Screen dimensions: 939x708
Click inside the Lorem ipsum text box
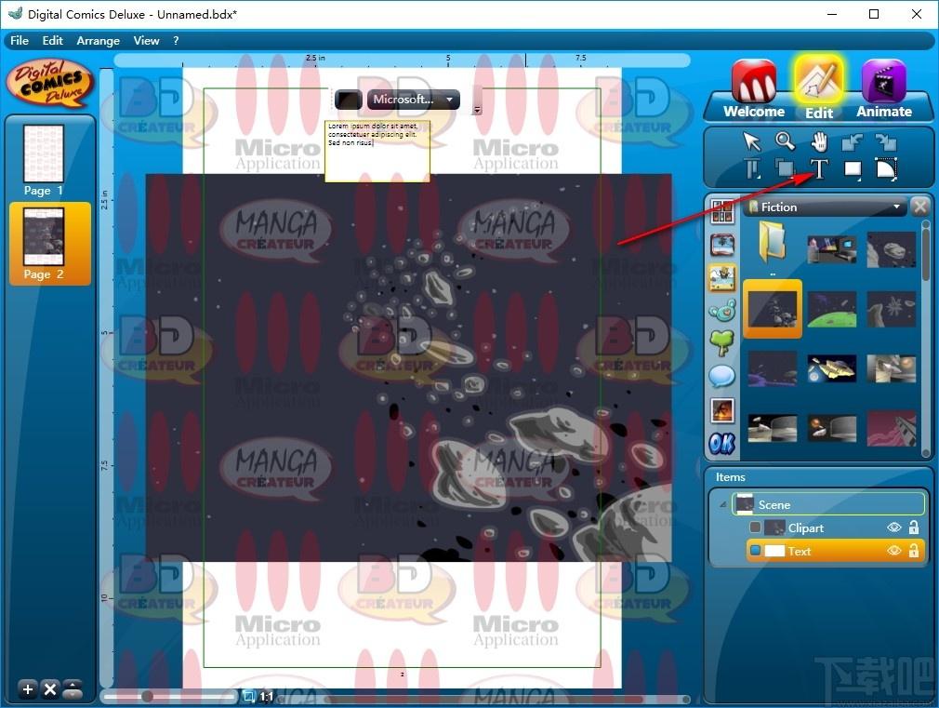[x=377, y=151]
